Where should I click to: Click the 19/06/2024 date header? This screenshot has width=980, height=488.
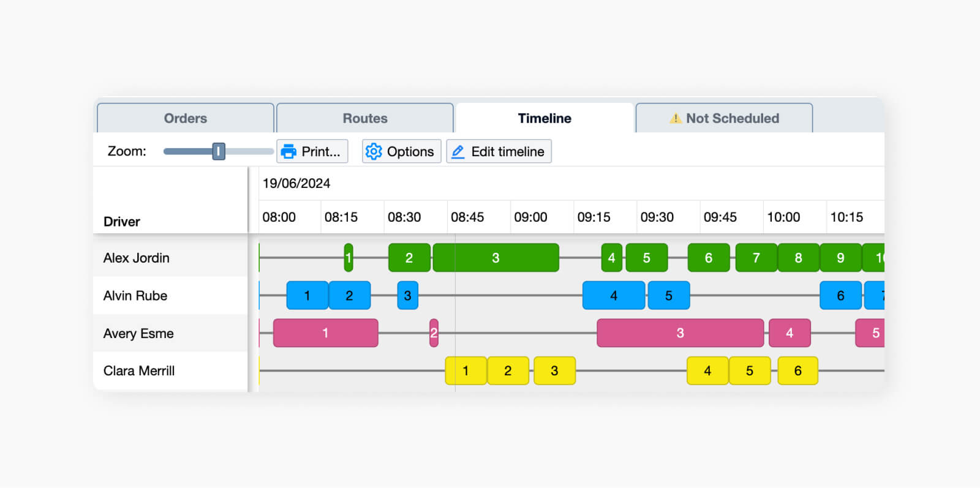(297, 183)
